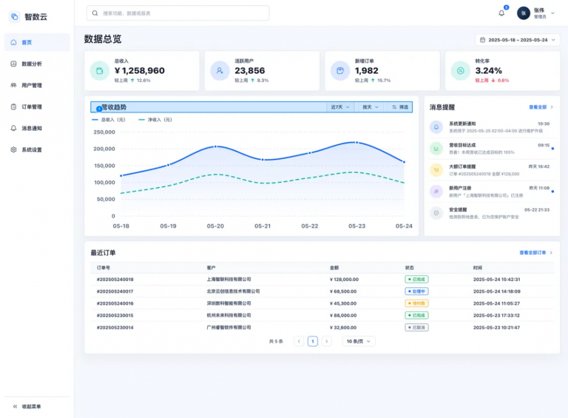Toggle 净收入（元） legend series

pyautogui.click(x=156, y=119)
